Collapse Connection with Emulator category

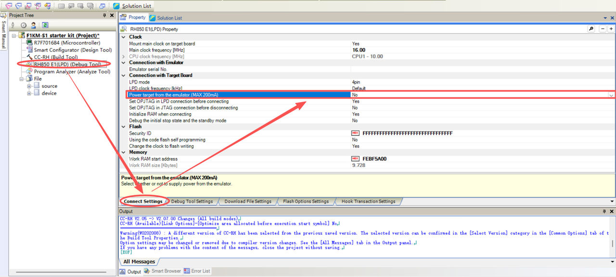(x=124, y=62)
